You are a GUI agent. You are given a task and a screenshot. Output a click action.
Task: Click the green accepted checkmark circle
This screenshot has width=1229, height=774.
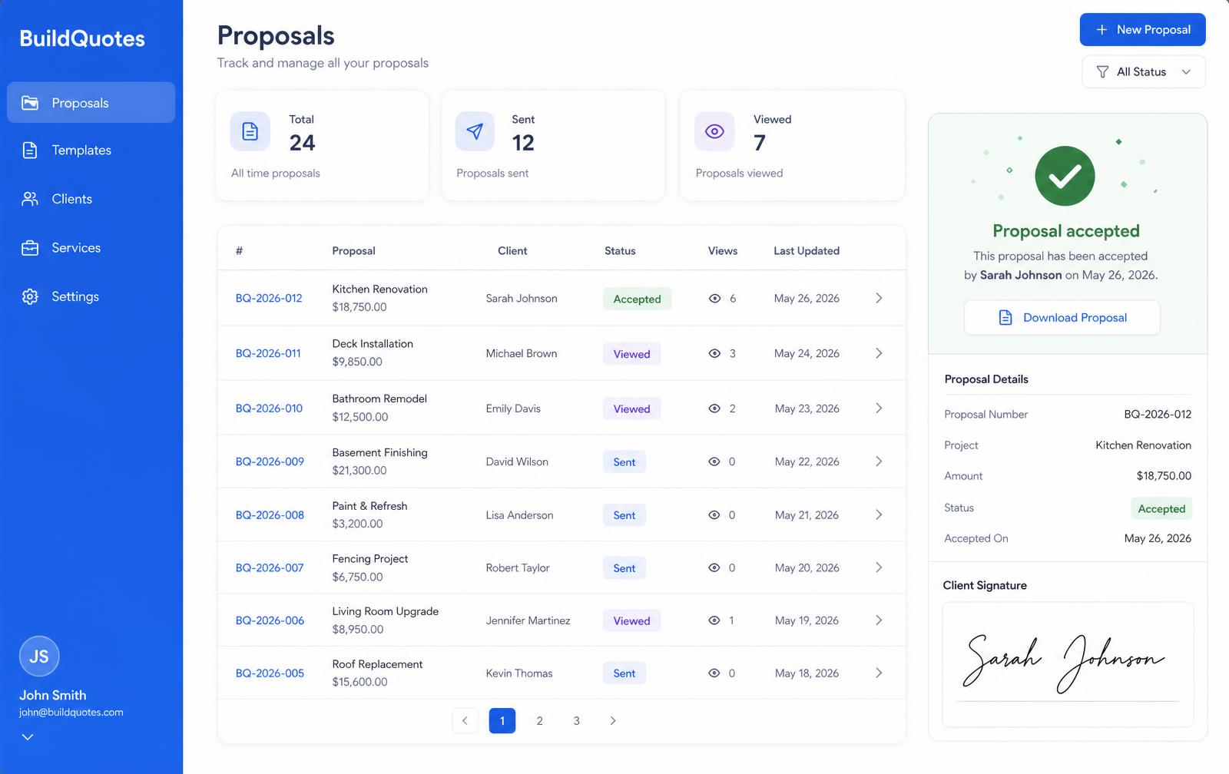click(1065, 176)
